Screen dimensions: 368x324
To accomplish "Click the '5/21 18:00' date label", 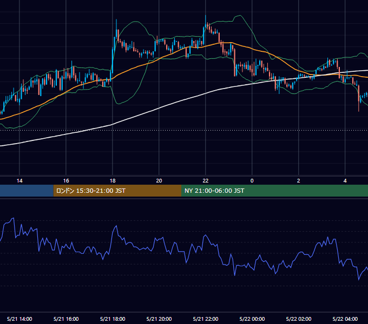I will pos(113,319).
